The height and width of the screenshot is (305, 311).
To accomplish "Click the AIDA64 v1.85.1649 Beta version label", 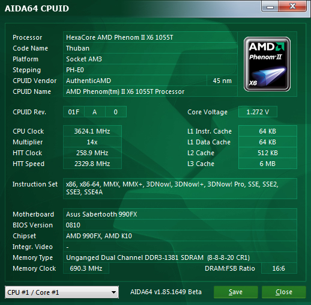I will tap(166, 292).
